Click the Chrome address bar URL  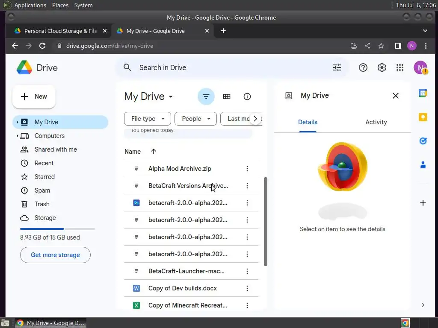tap(109, 46)
